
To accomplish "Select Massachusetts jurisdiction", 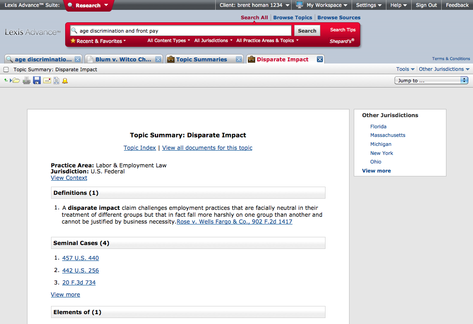I will [388, 135].
